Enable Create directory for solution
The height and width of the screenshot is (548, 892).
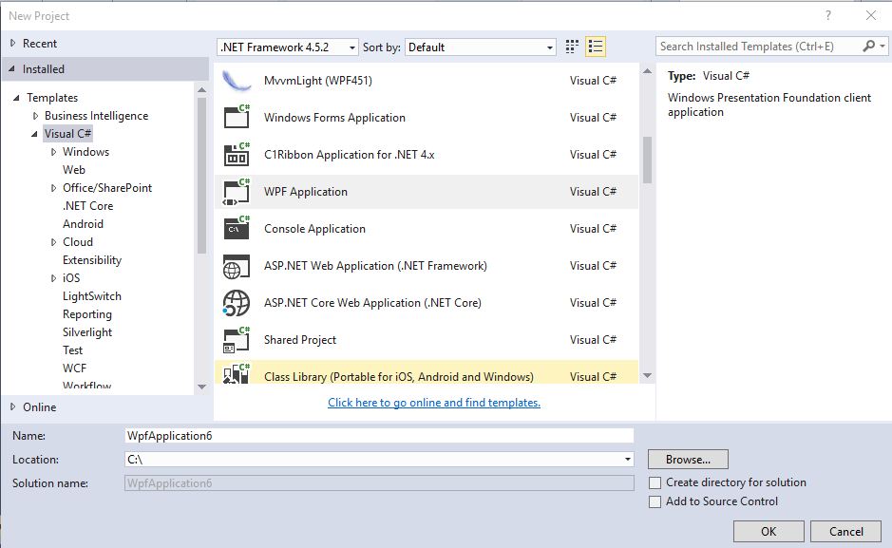tap(655, 482)
